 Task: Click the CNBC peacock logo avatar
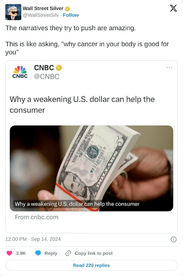pyautogui.click(x=20, y=72)
